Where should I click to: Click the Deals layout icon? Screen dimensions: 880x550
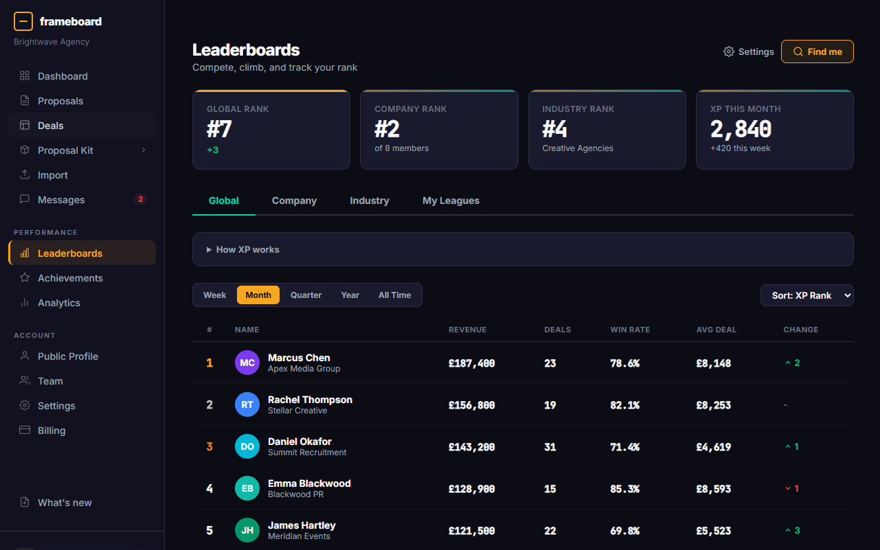point(25,126)
